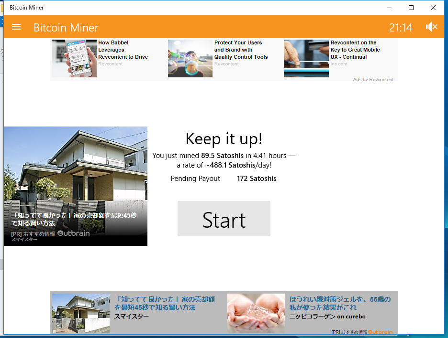The image size is (448, 338).
Task: Open the 'Key to Great Mobile UX' ad link
Action: [355, 50]
